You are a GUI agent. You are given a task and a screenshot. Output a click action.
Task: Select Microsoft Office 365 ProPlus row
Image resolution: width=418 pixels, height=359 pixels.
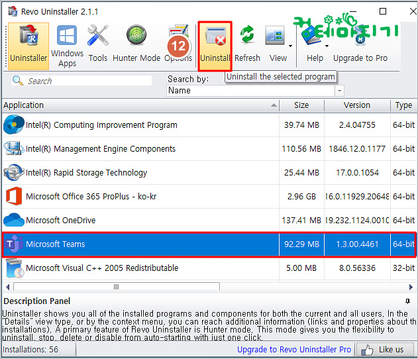point(209,197)
